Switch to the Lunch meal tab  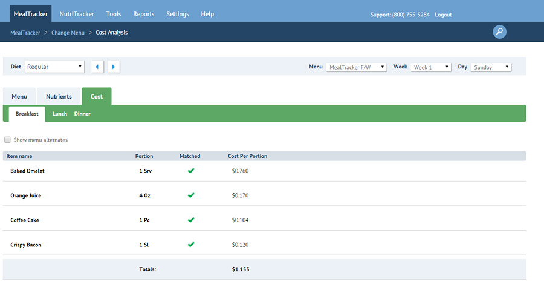tap(60, 114)
